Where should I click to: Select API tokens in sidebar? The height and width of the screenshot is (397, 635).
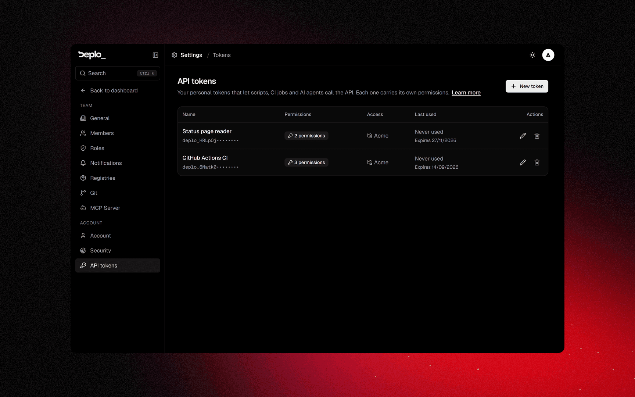tap(118, 265)
